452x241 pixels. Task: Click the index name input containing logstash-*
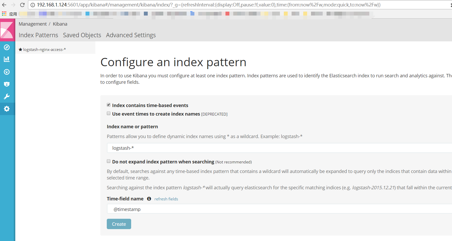(x=279, y=148)
